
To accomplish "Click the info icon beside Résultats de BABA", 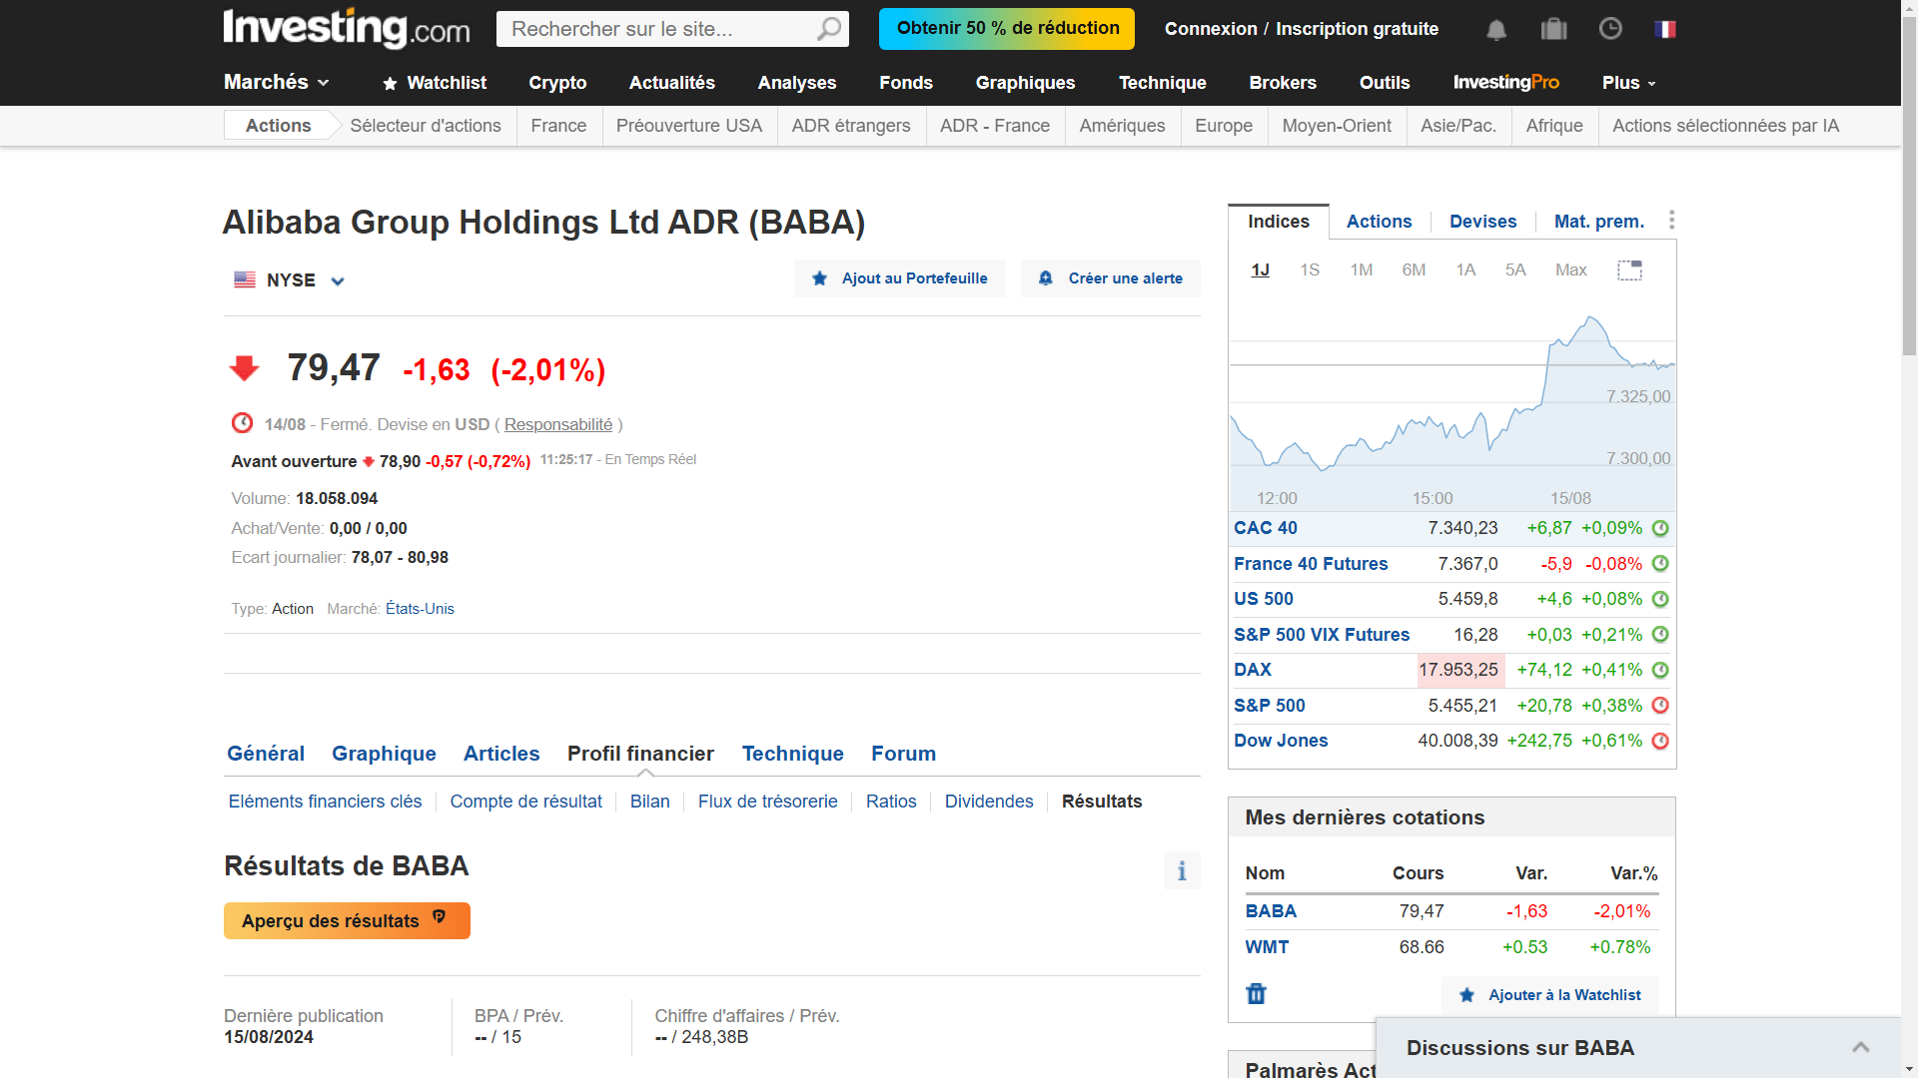I will [1182, 870].
